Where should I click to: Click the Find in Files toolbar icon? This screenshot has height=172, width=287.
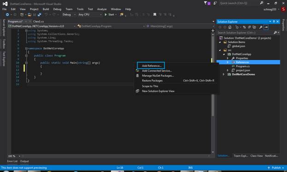[122, 14]
